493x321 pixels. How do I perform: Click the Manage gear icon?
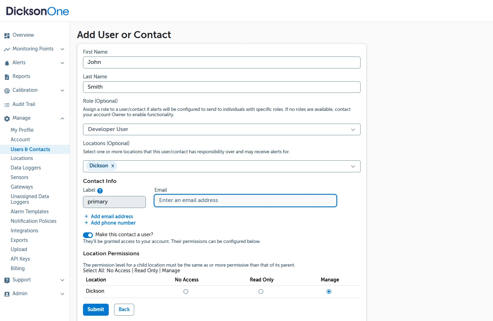pos(7,119)
